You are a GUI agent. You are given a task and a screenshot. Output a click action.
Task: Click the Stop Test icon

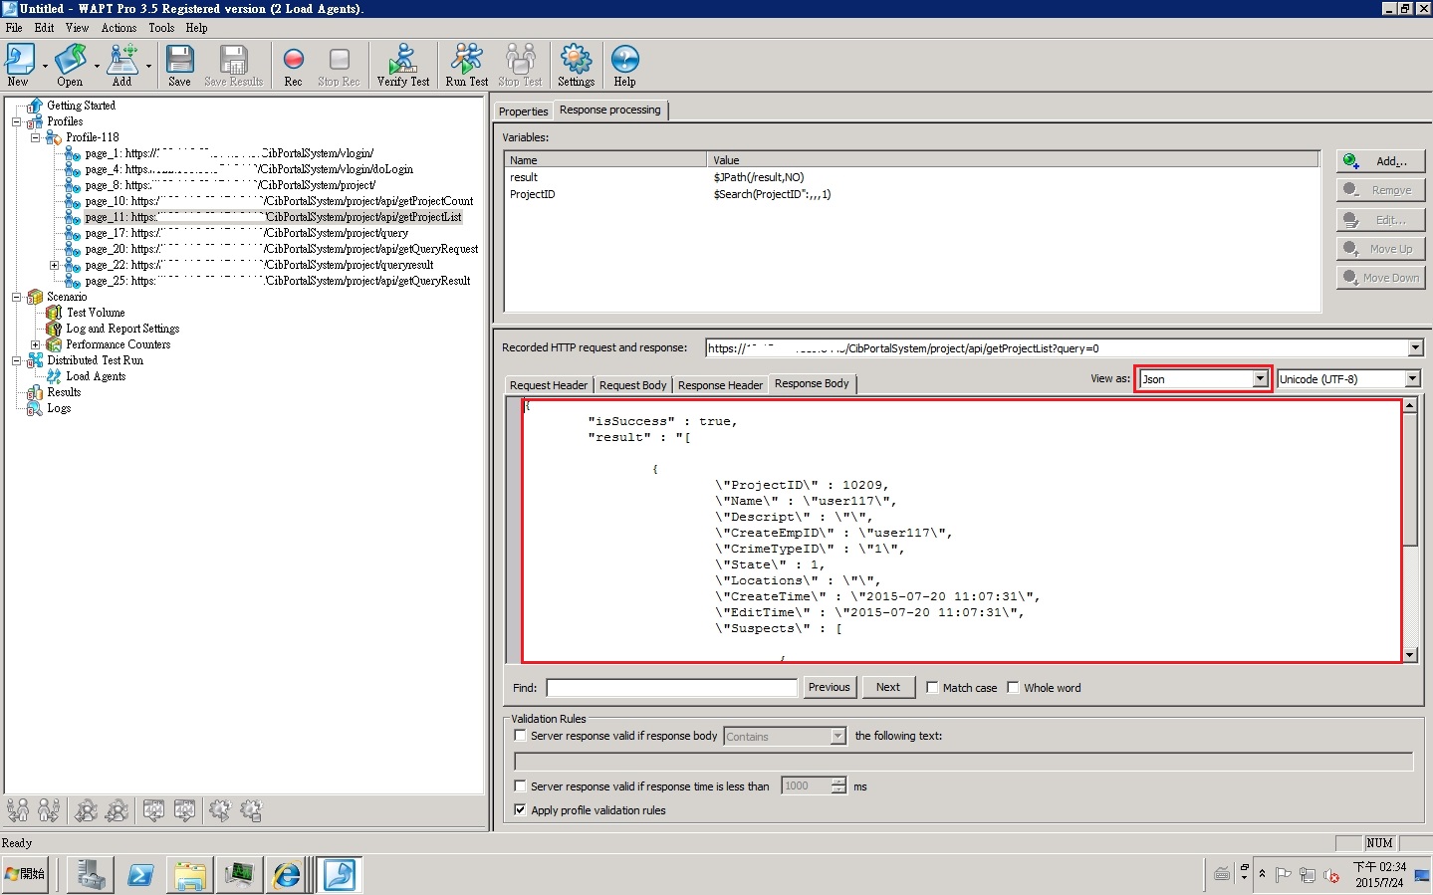pos(519,64)
